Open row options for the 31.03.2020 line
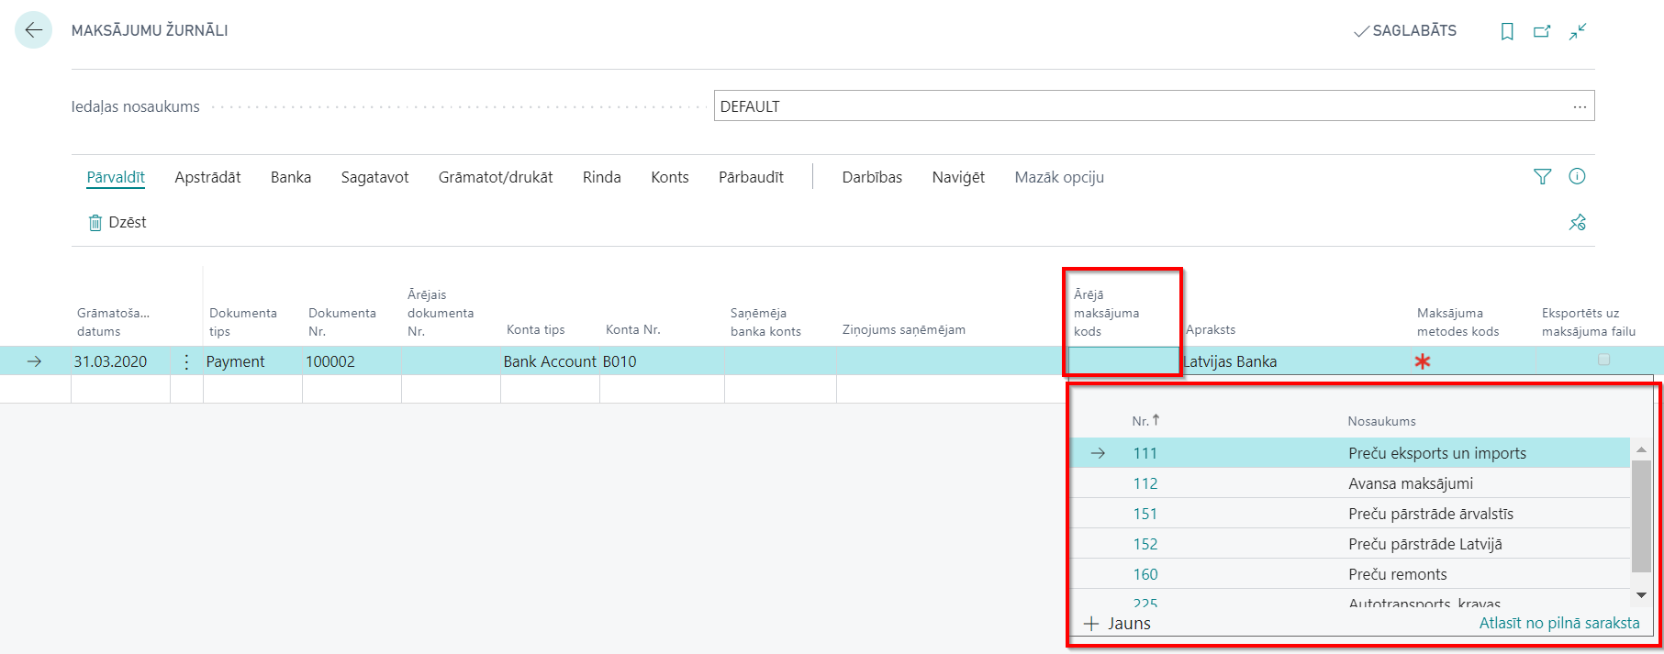This screenshot has height=654, width=1664. coord(186,361)
